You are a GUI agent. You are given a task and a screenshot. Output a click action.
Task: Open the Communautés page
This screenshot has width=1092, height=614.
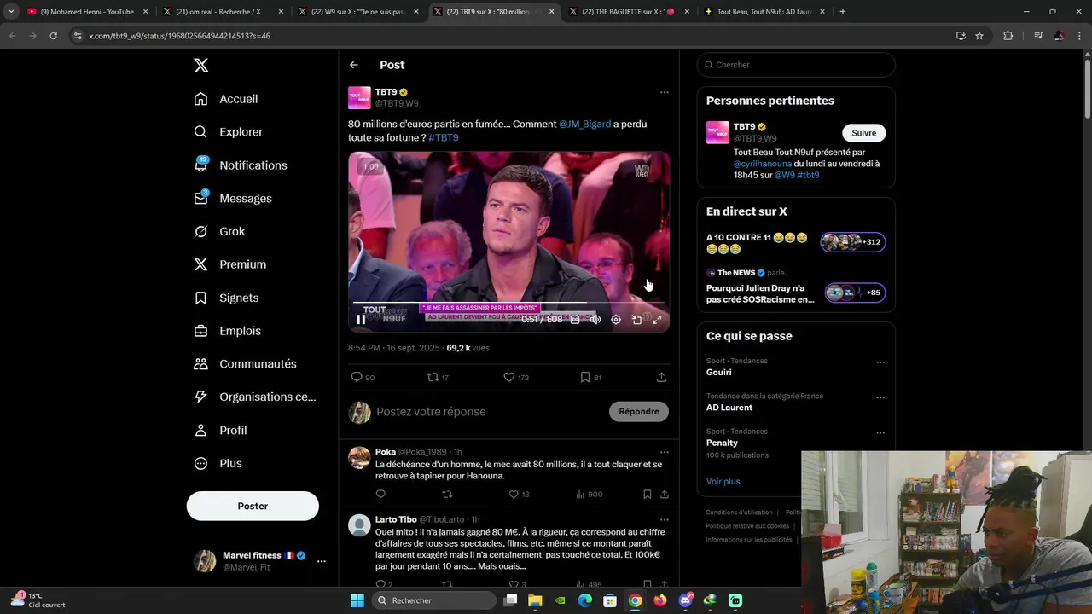(x=245, y=364)
